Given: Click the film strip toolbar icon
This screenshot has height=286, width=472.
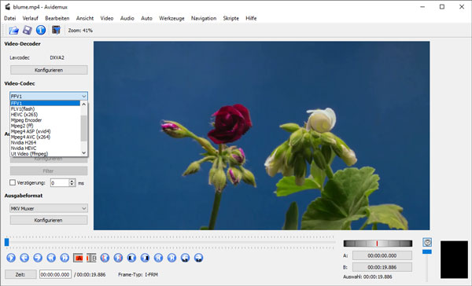Looking at the screenshot, I should (x=56, y=30).
